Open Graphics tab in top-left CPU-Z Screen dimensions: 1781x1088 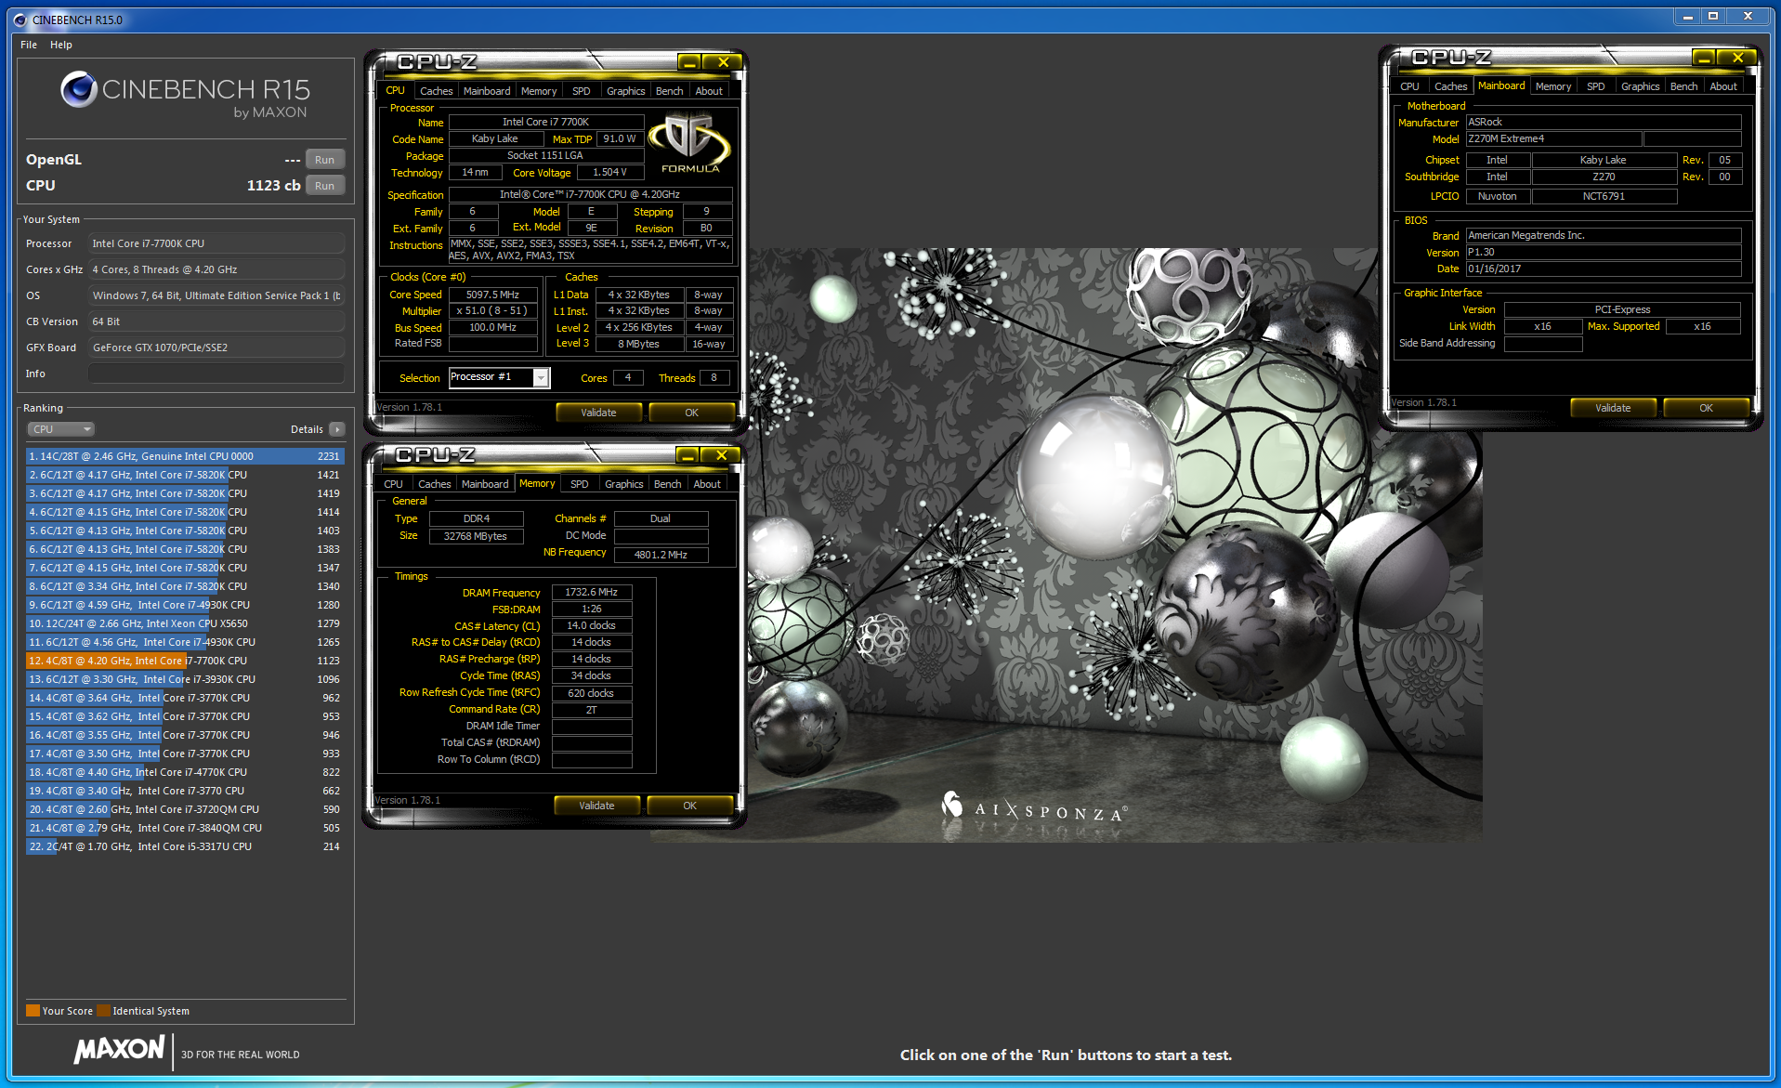pyautogui.click(x=625, y=91)
